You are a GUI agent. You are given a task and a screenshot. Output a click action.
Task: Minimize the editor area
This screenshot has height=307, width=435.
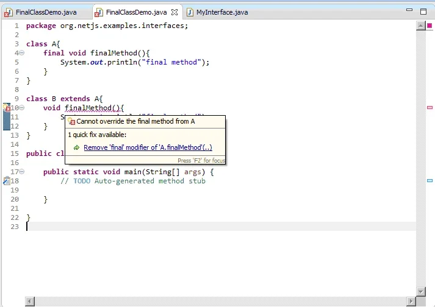409,10
